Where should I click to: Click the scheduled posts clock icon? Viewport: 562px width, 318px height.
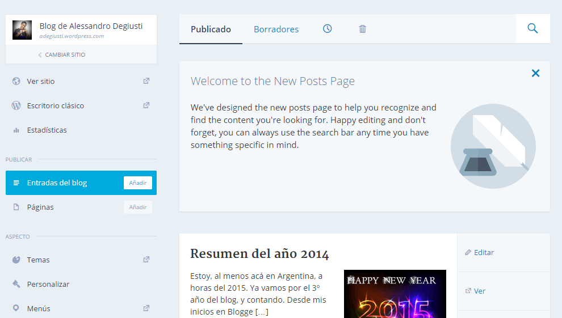click(x=328, y=29)
